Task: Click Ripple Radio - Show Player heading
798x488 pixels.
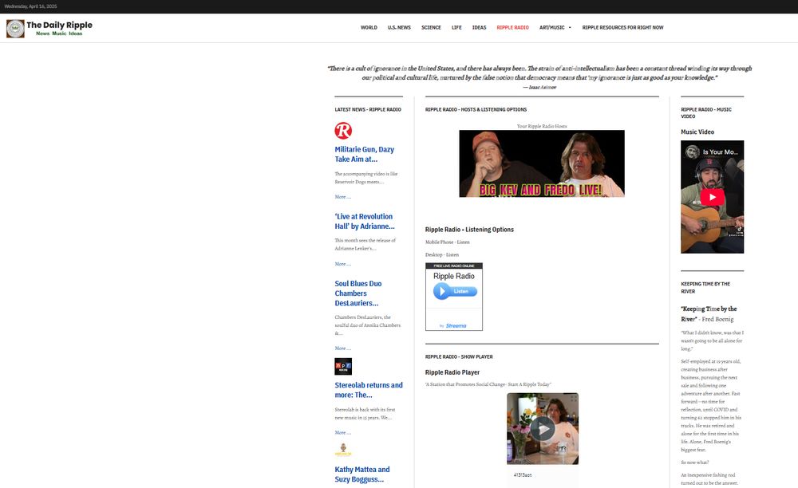Action: point(459,357)
